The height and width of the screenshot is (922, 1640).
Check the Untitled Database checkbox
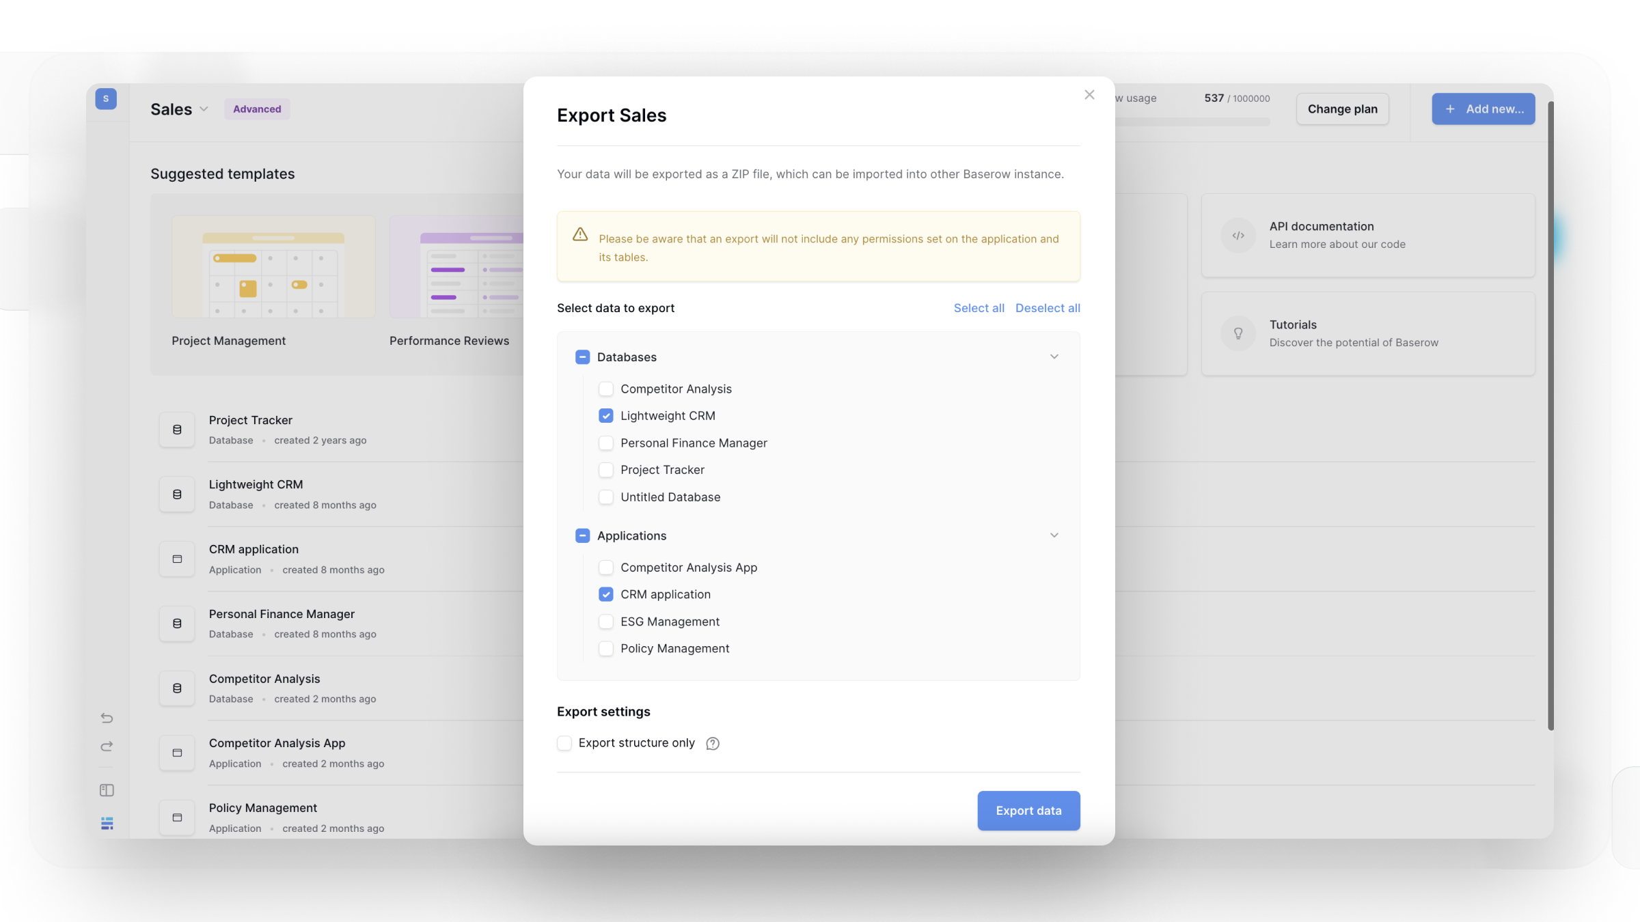[605, 497]
